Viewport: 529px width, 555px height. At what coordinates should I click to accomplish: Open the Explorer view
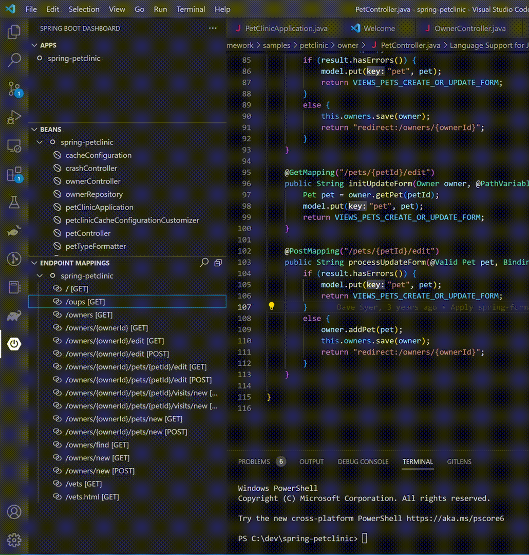click(x=14, y=32)
